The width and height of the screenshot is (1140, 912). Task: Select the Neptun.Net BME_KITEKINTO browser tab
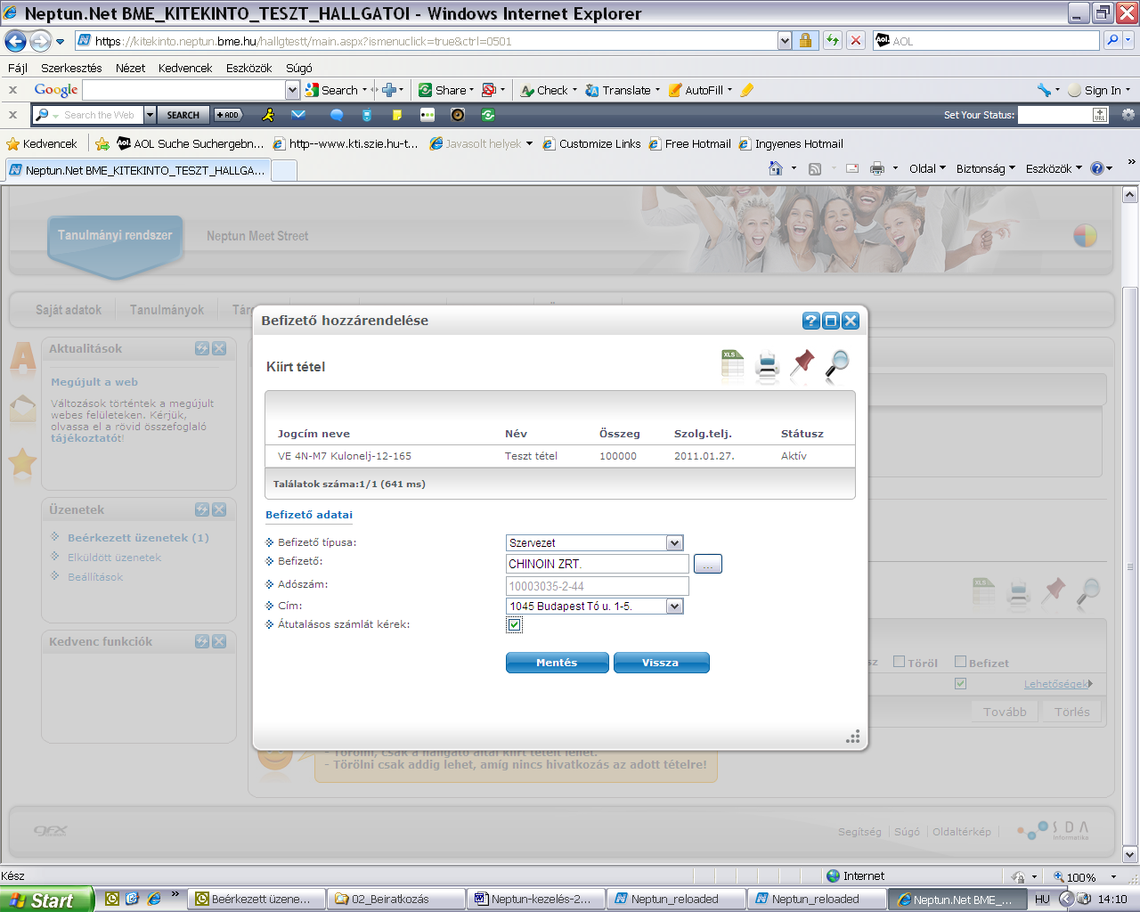(x=136, y=170)
